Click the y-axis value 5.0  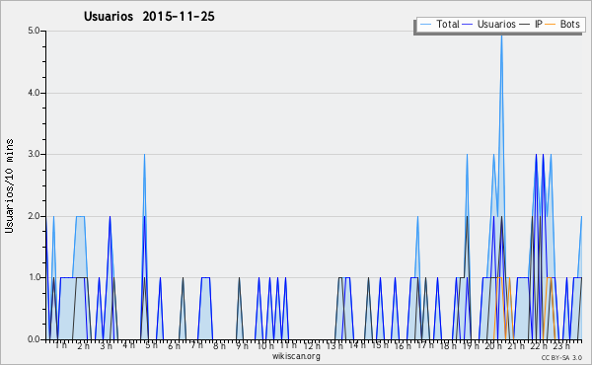tap(34, 31)
